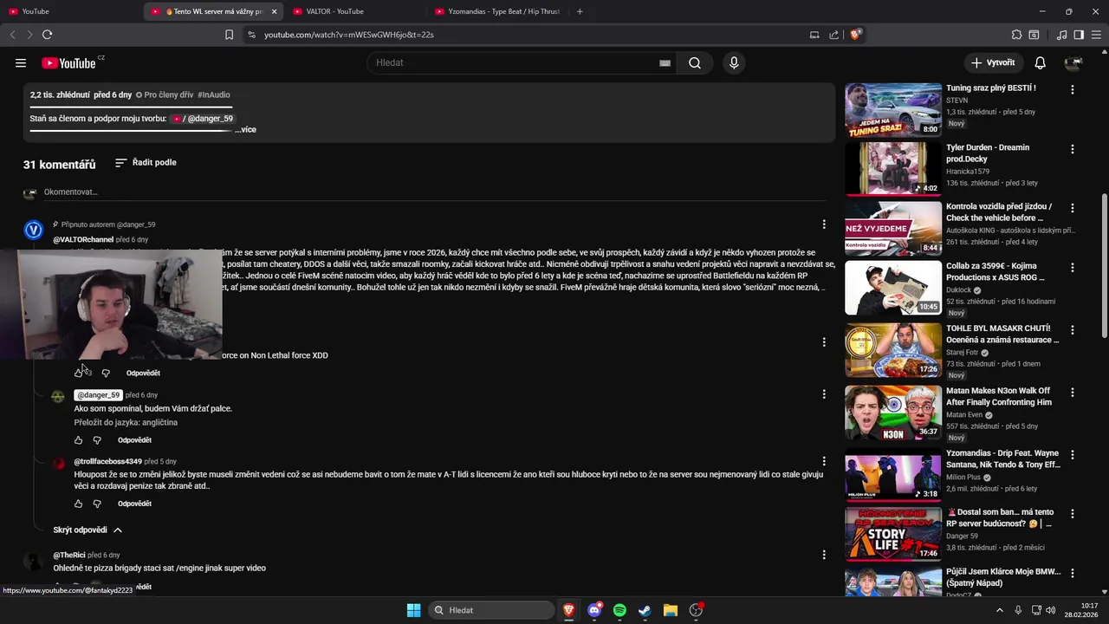This screenshot has width=1109, height=624.
Task: Open the on-screen keyboard in the search box
Action: pyautogui.click(x=665, y=62)
